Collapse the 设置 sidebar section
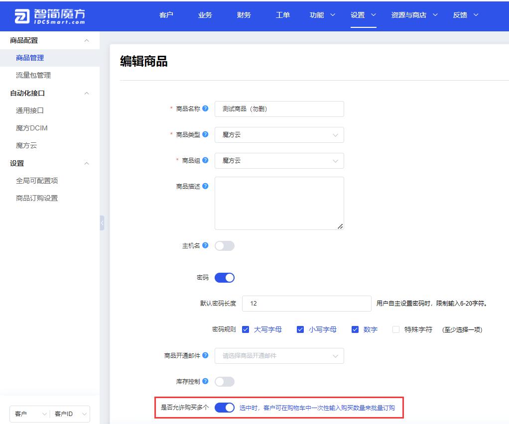 pyautogui.click(x=87, y=163)
